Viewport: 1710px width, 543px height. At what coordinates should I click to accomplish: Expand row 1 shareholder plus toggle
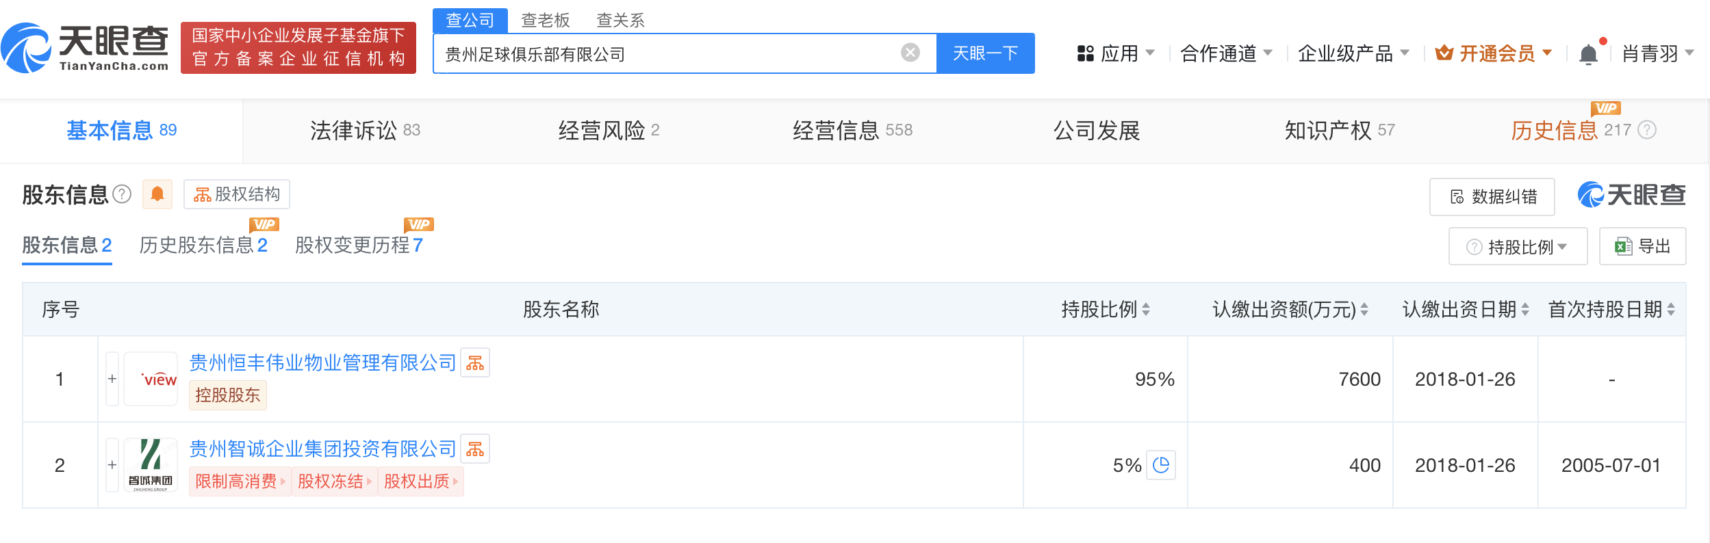pyautogui.click(x=112, y=379)
